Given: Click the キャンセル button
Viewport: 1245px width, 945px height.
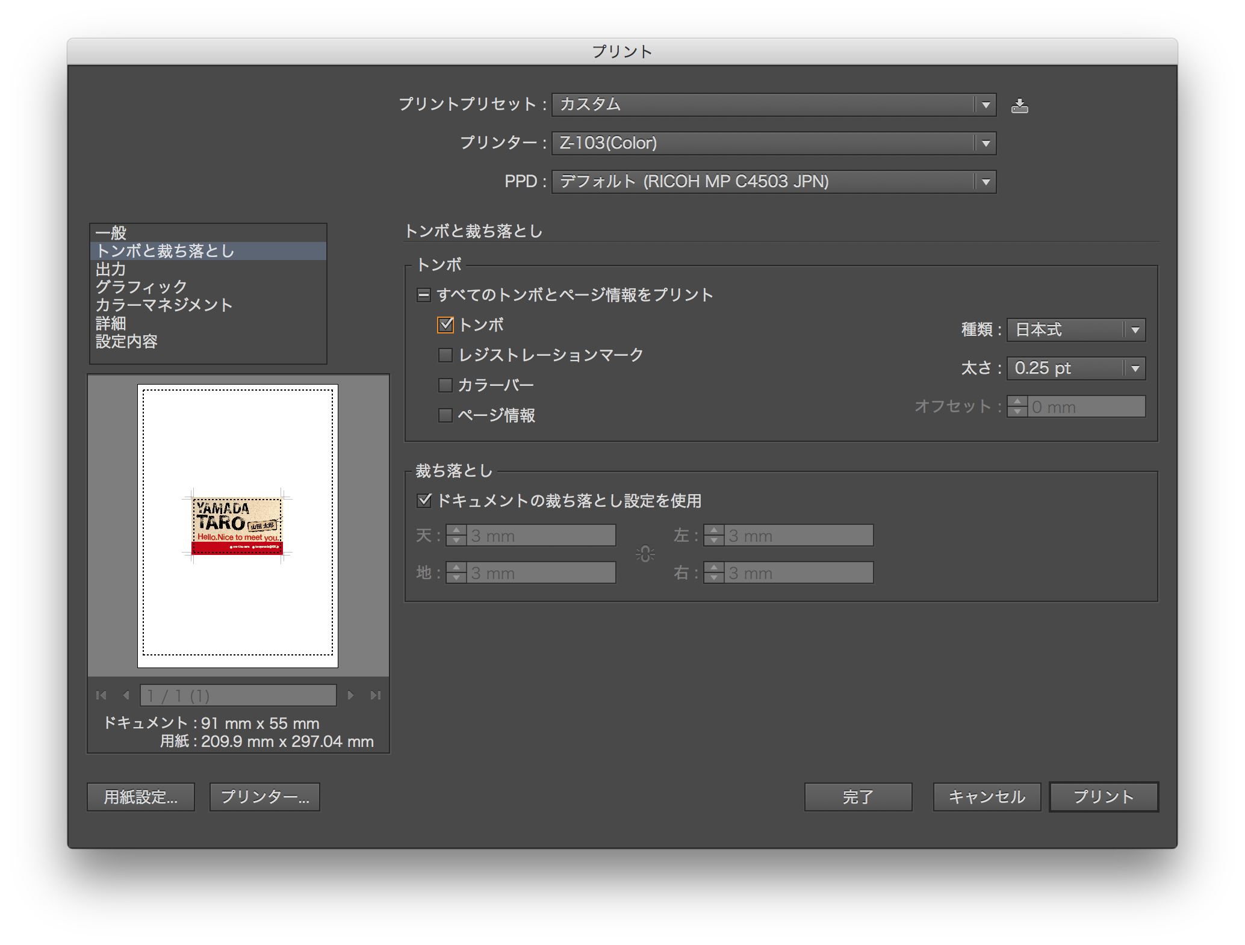Looking at the screenshot, I should click(987, 797).
